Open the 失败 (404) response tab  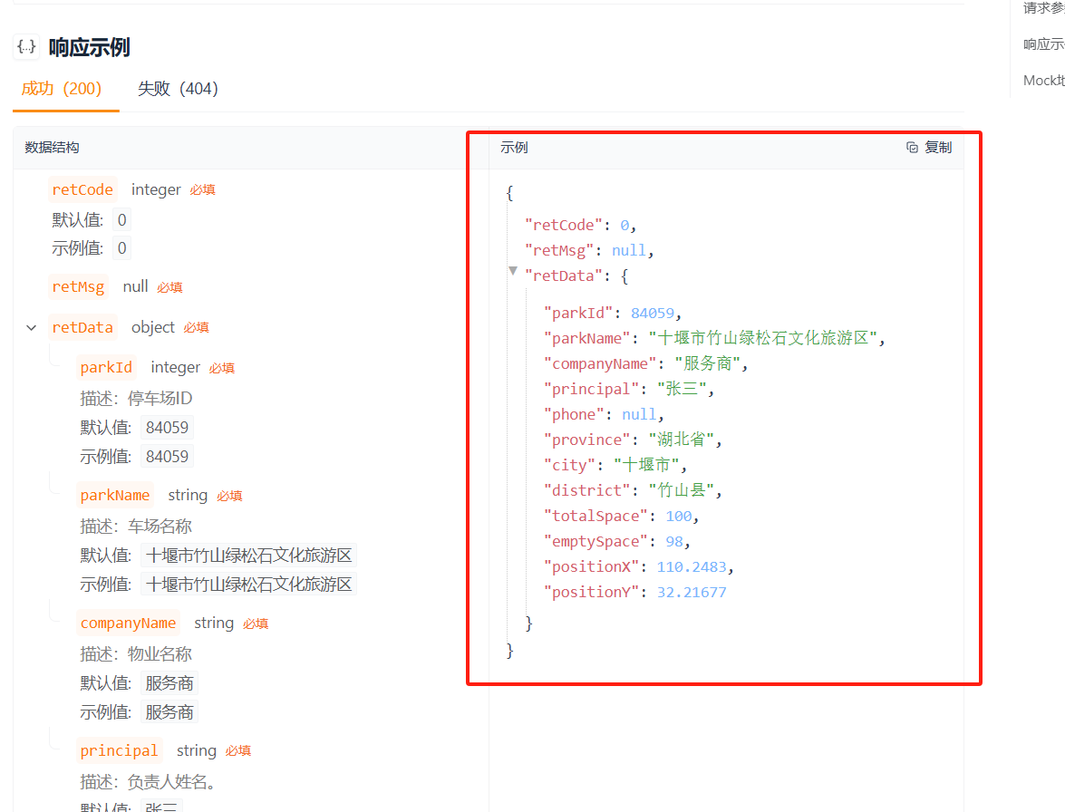click(178, 89)
